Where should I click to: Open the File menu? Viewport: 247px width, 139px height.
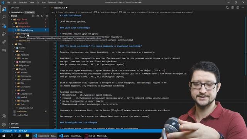pyautogui.click(x=8, y=3)
